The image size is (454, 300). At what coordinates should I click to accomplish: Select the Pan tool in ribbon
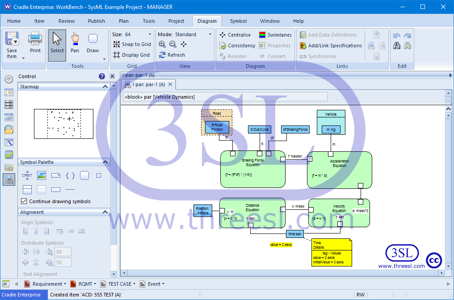[x=75, y=43]
